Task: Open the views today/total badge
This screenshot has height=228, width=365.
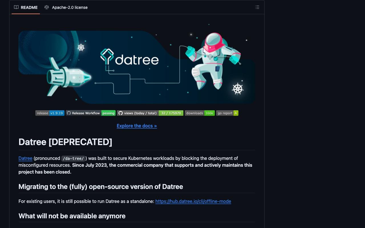Action: click(x=150, y=113)
